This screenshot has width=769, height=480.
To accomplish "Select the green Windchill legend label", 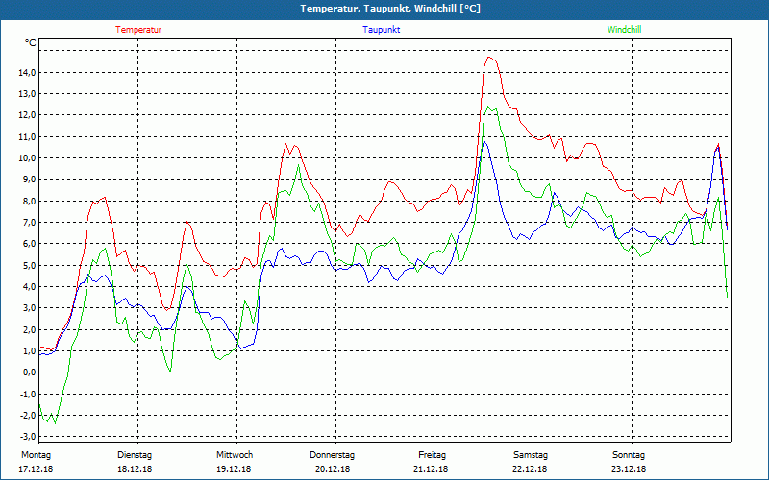I will (624, 30).
